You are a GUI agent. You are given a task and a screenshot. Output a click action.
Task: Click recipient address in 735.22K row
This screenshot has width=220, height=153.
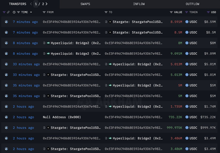pyautogui.click(x=133, y=117)
